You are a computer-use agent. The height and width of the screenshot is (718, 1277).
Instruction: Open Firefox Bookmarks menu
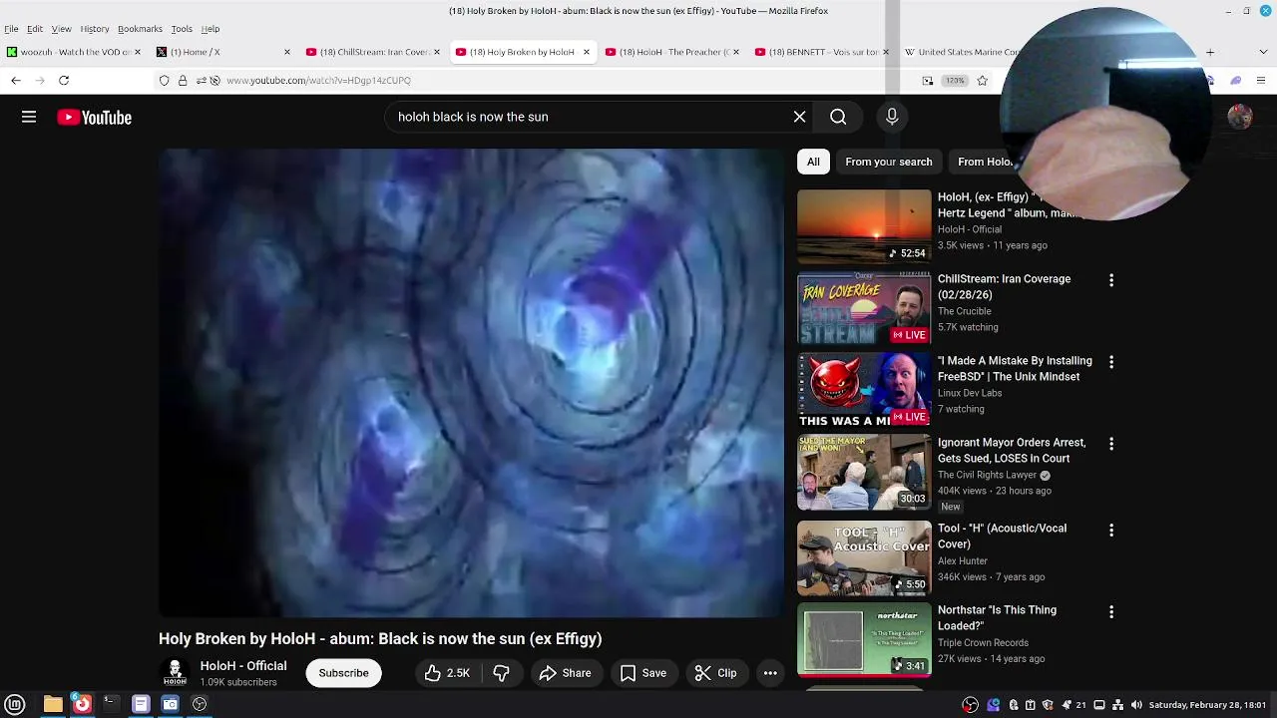[x=140, y=29]
